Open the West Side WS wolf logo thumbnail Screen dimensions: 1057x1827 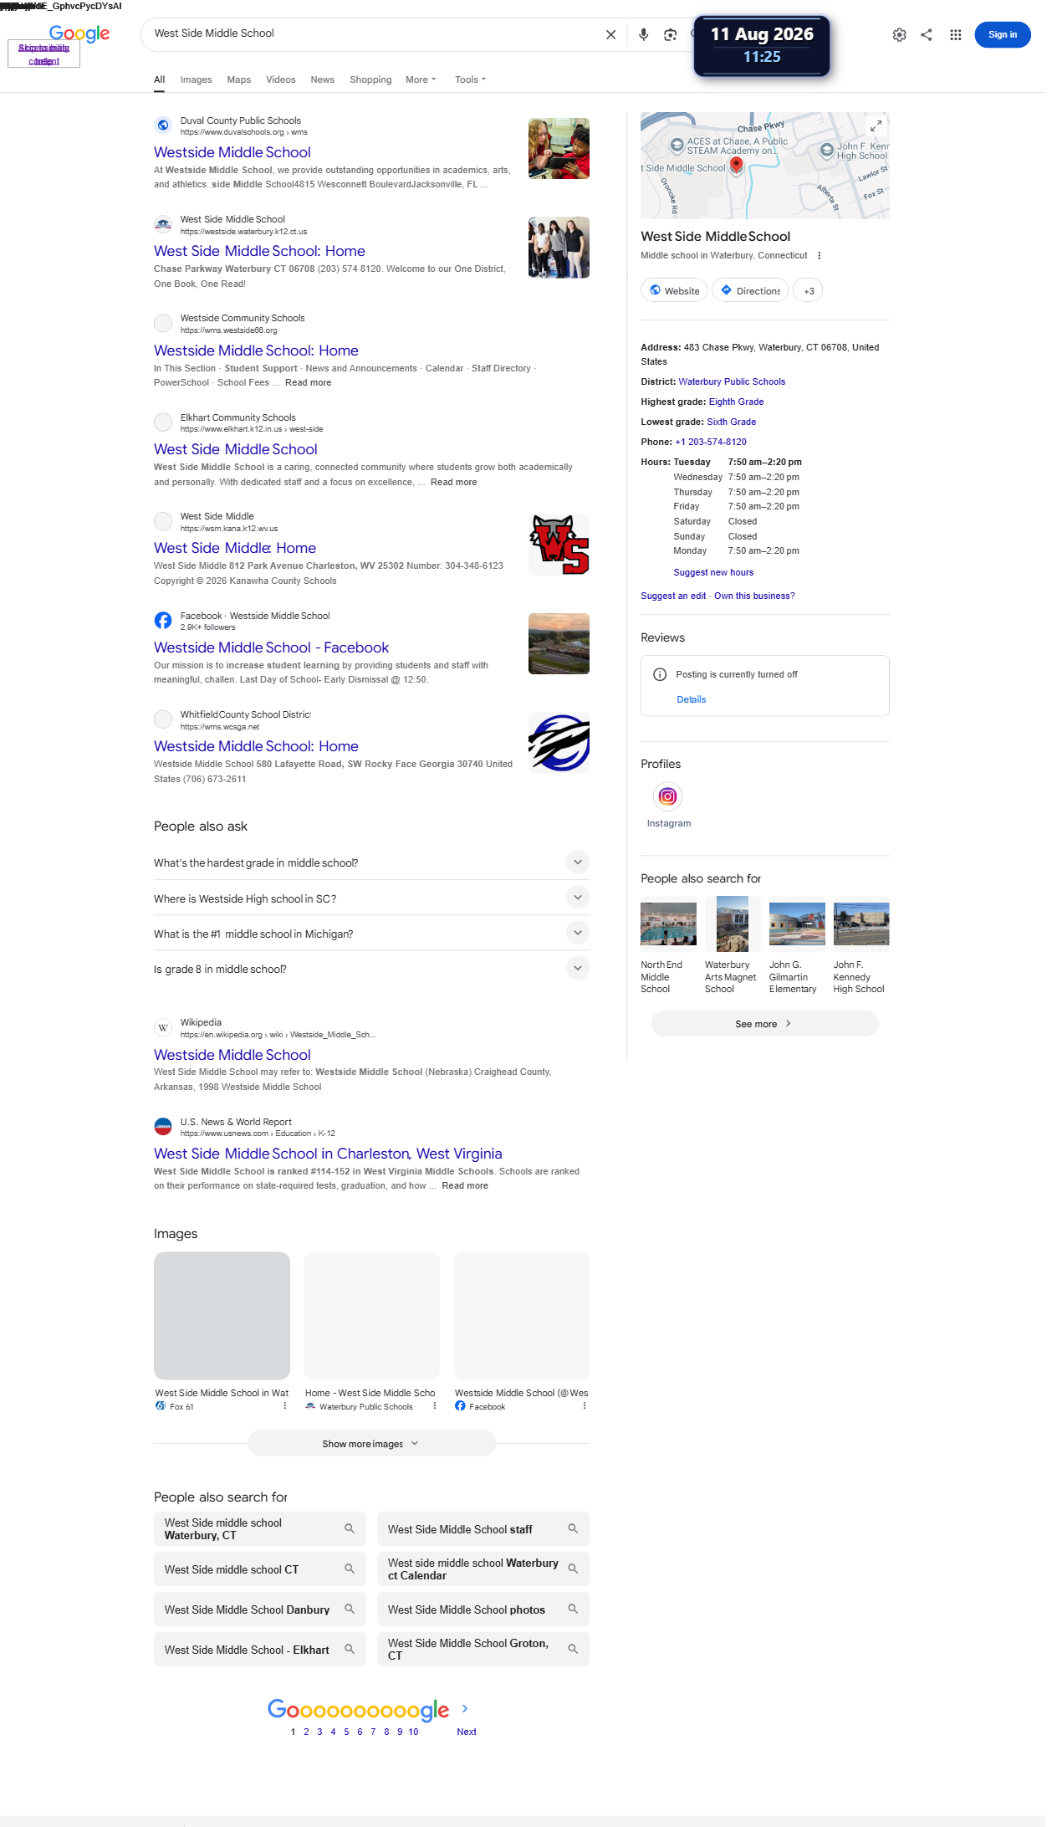(x=559, y=545)
